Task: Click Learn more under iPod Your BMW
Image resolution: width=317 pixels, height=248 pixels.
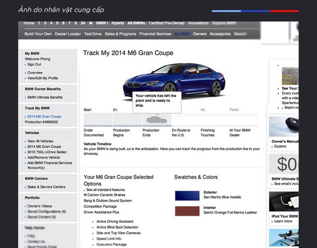Action: (x=283, y=222)
